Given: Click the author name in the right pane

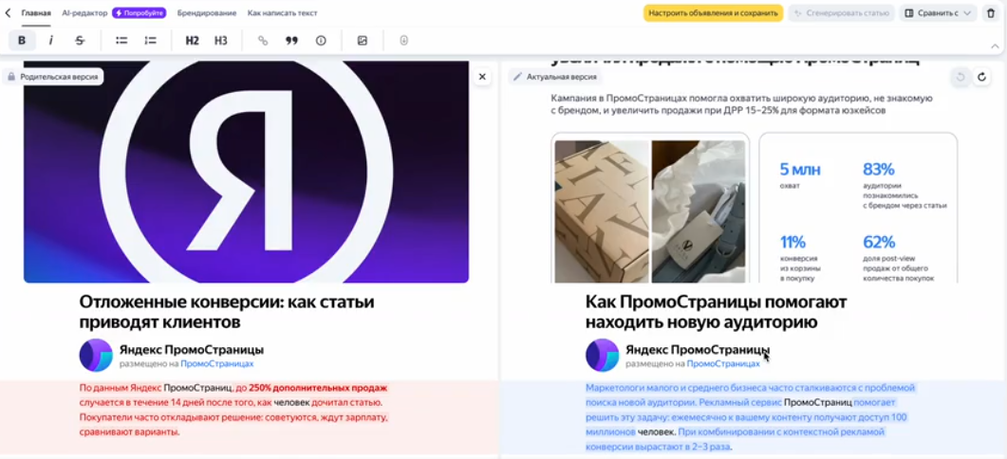Looking at the screenshot, I should coord(698,350).
